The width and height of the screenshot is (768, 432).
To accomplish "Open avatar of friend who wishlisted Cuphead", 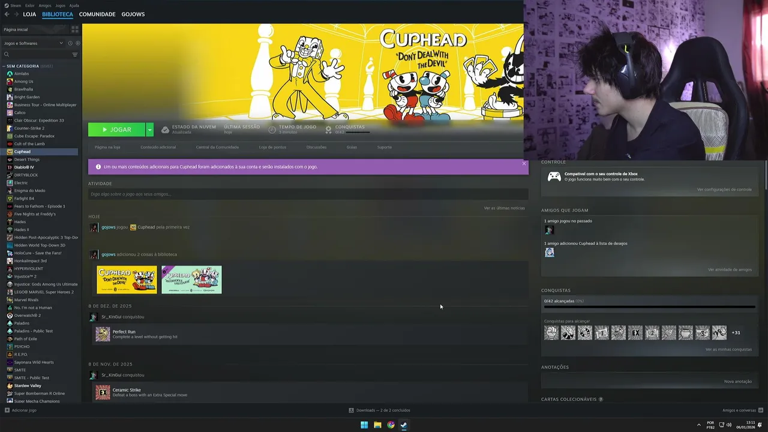I will pos(549,253).
